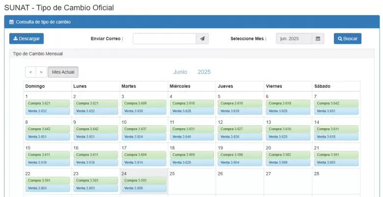
Task: Select Venta 3.620 on day 18
Action: pos(192,162)
